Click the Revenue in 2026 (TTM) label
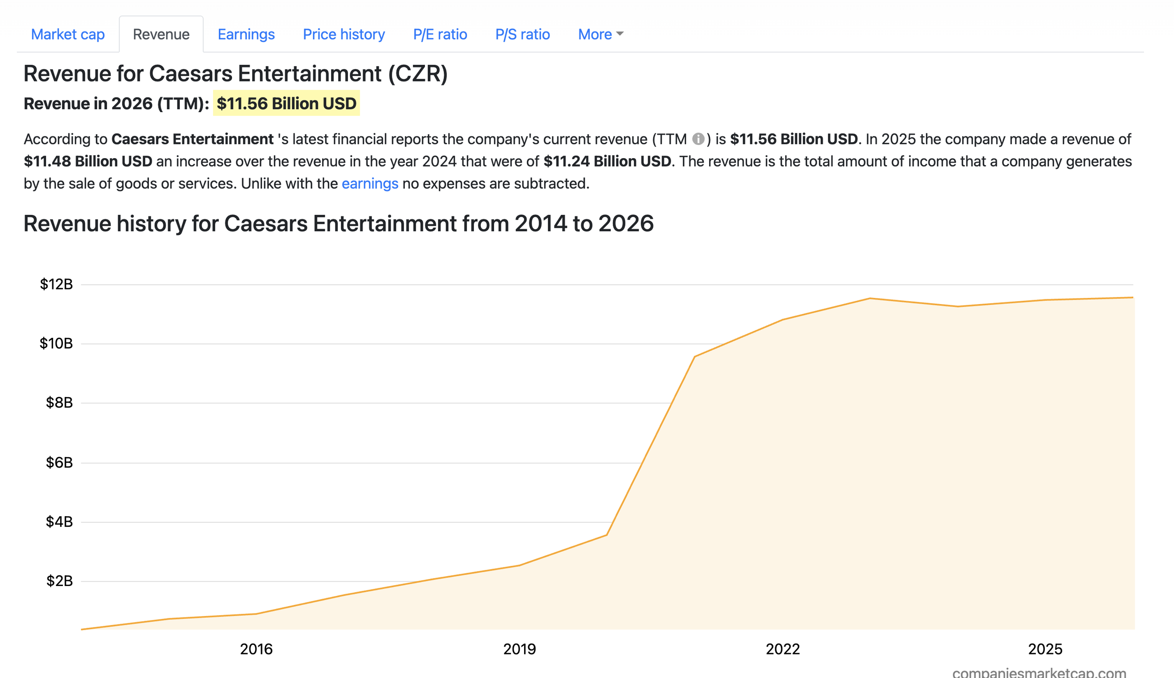Viewport: 1174px width, 678px height. (x=116, y=103)
